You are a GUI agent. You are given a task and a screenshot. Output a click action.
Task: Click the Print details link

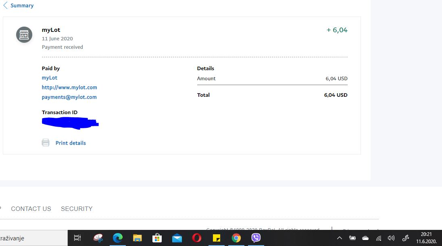coord(71,143)
